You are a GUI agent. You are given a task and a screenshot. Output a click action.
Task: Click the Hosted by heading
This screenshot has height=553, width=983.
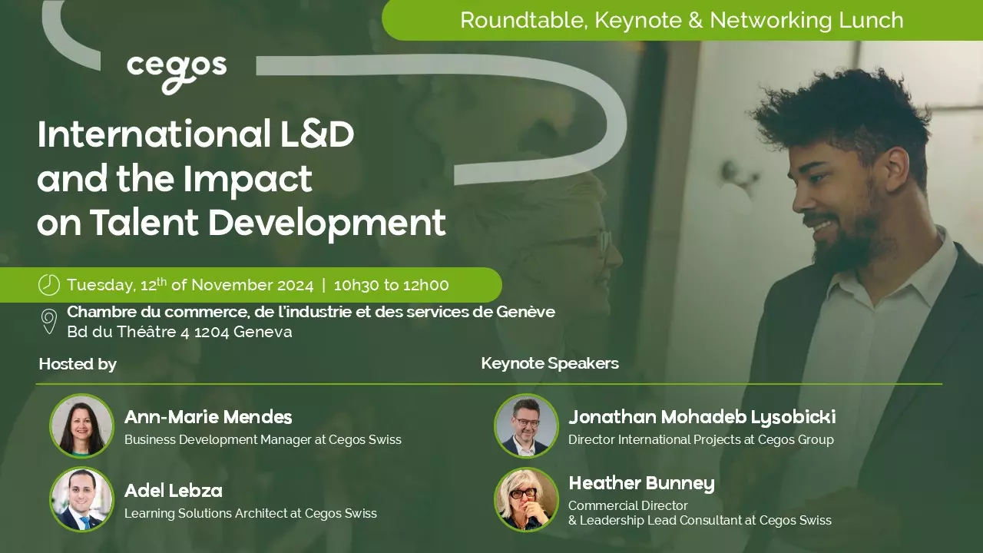coord(78,363)
